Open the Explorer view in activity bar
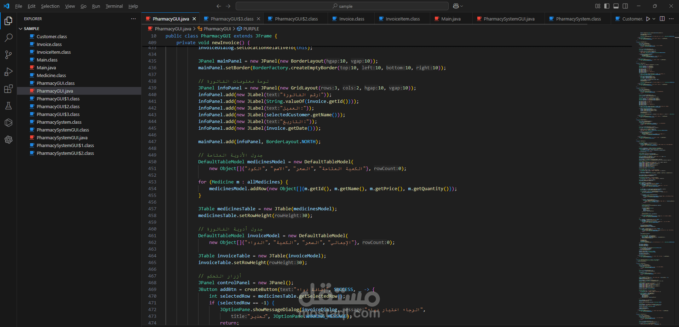This screenshot has height=327, width=679. coord(8,21)
